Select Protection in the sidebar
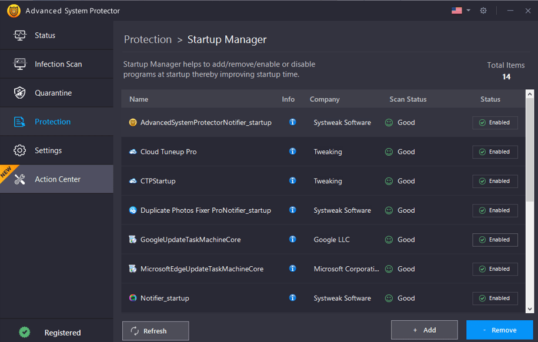 [56, 122]
